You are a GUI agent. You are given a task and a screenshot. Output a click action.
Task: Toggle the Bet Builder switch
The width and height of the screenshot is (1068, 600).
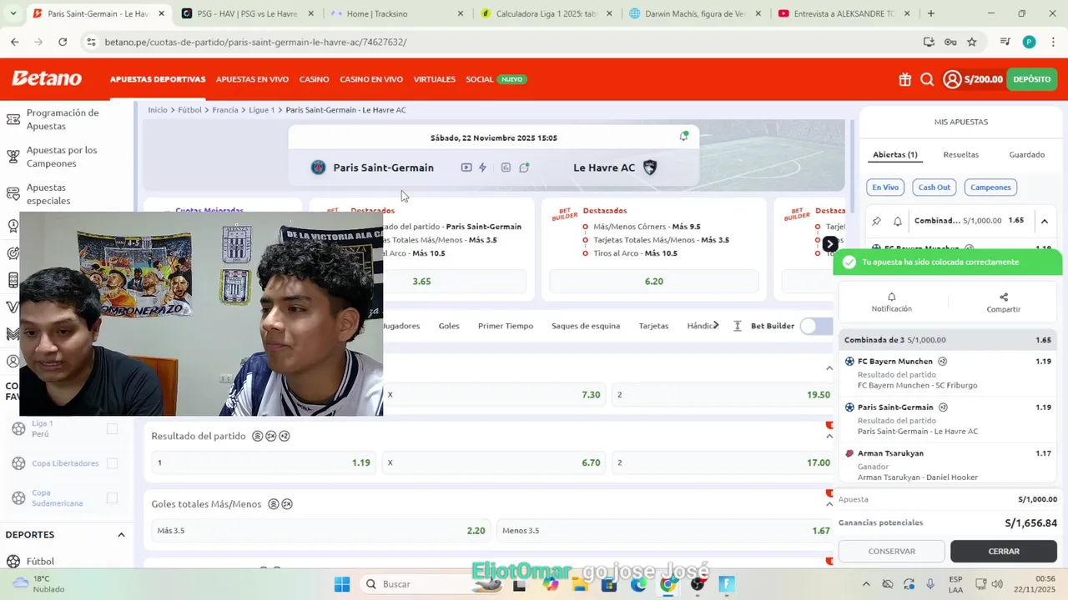(x=815, y=326)
